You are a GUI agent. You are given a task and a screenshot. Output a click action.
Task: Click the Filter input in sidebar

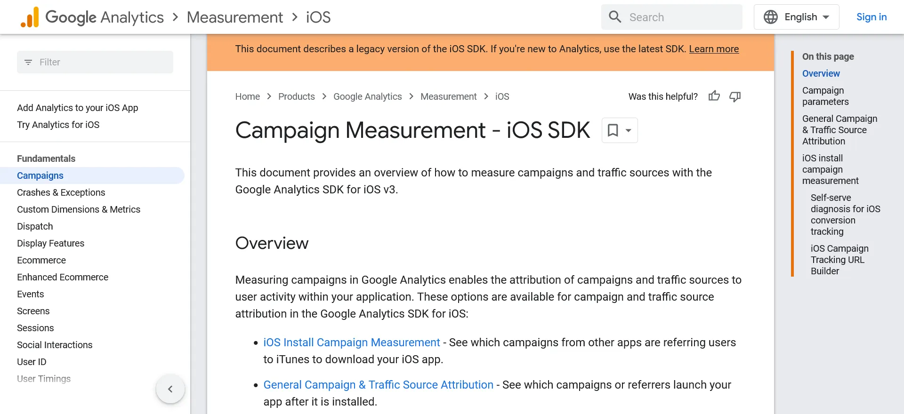pos(95,62)
